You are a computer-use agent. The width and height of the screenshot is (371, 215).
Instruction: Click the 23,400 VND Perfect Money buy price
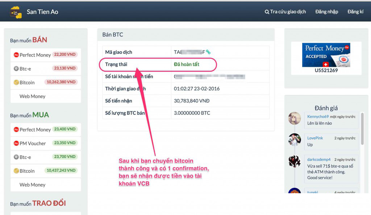tap(65, 129)
